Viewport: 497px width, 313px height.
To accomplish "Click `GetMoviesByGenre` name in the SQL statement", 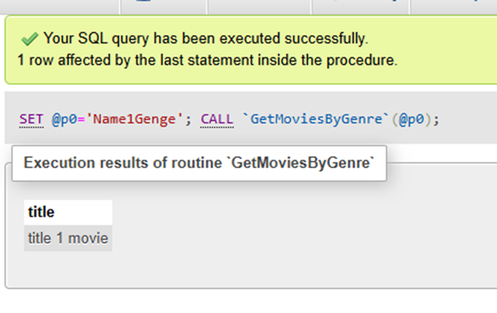I will tap(316, 119).
